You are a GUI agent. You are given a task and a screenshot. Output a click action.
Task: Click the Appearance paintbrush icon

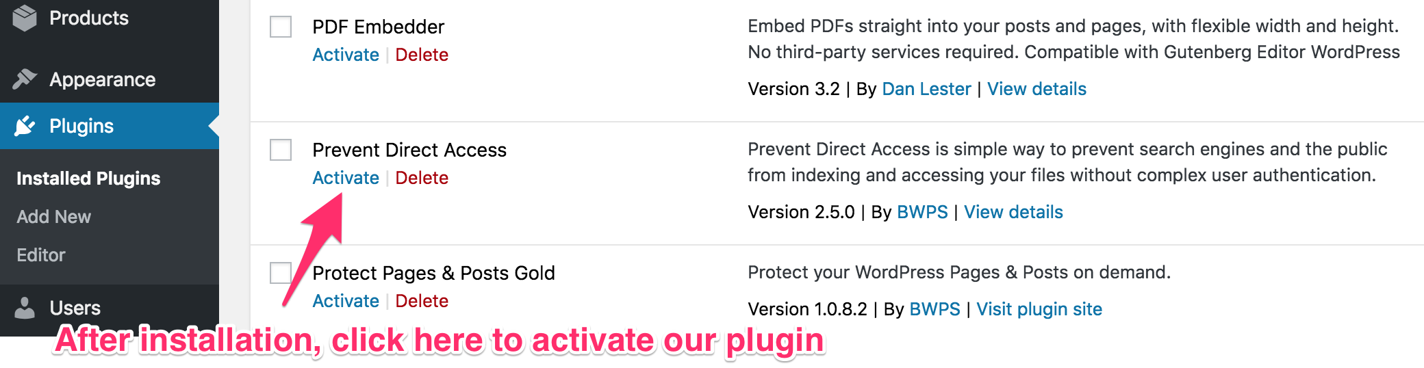(x=25, y=79)
